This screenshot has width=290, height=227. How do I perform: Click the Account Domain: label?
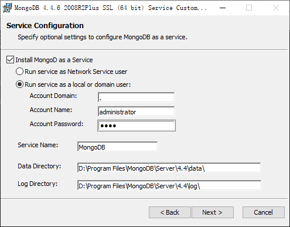coord(53,96)
